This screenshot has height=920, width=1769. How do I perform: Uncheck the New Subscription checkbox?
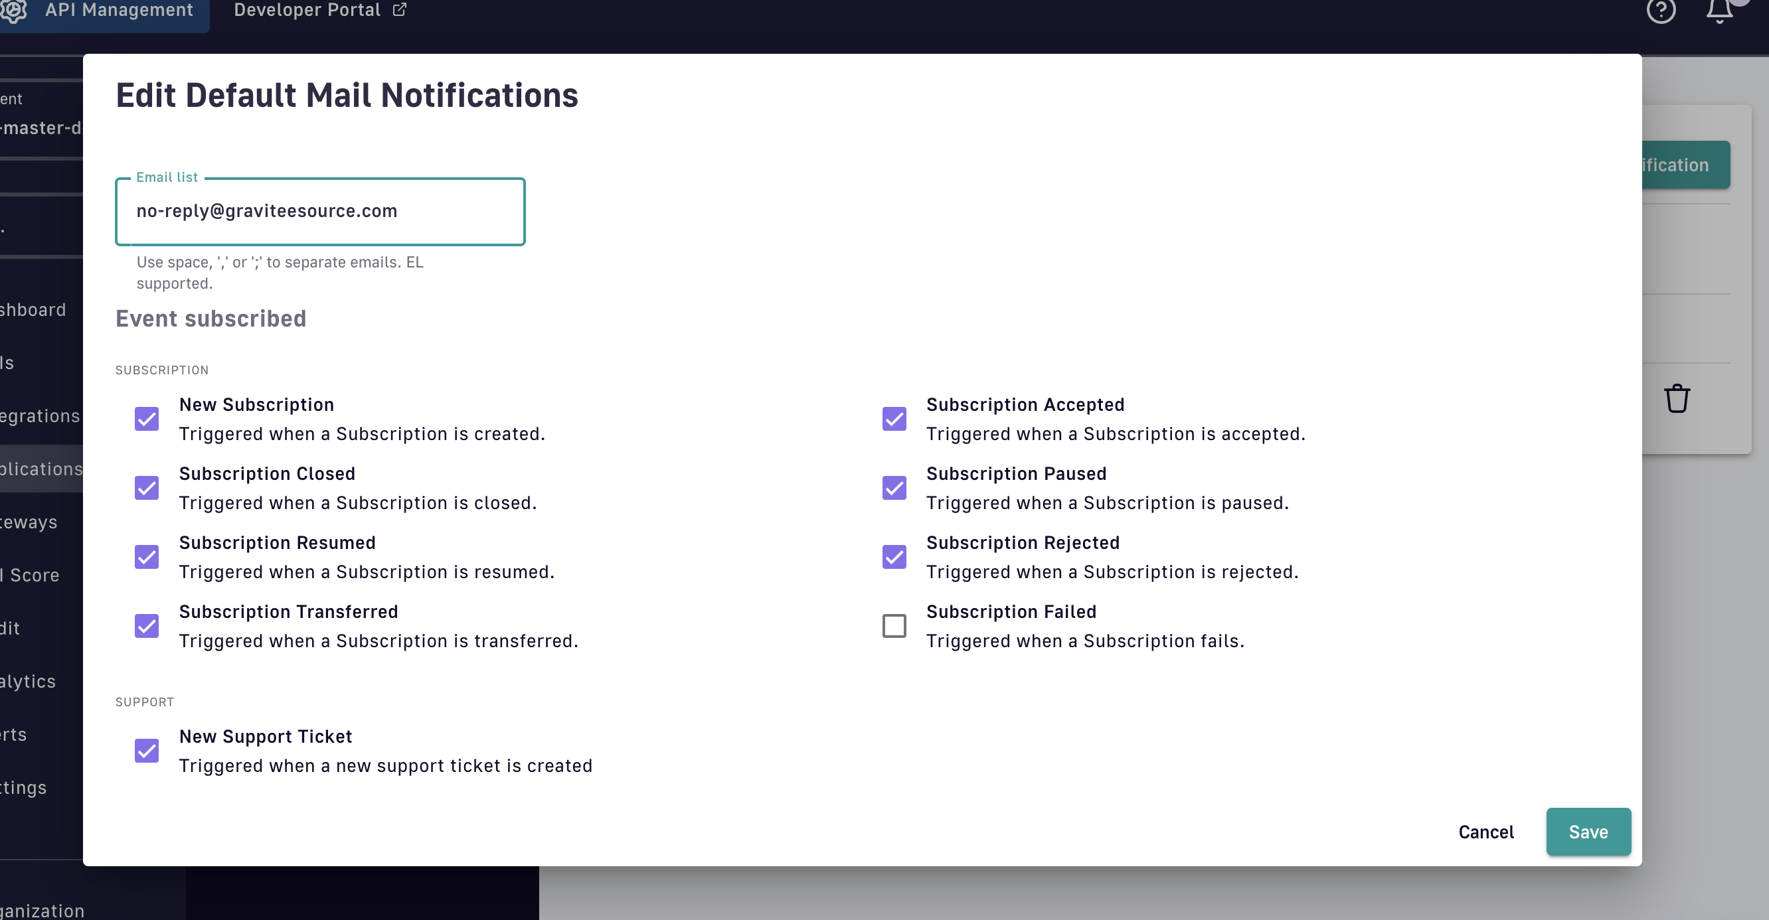146,419
